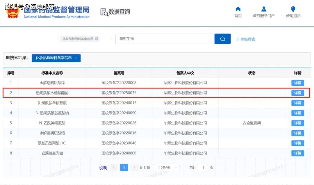Image resolution: width=314 pixels, height=185 pixels.
Task: Go to next page arrow
Action: [x=134, y=168]
